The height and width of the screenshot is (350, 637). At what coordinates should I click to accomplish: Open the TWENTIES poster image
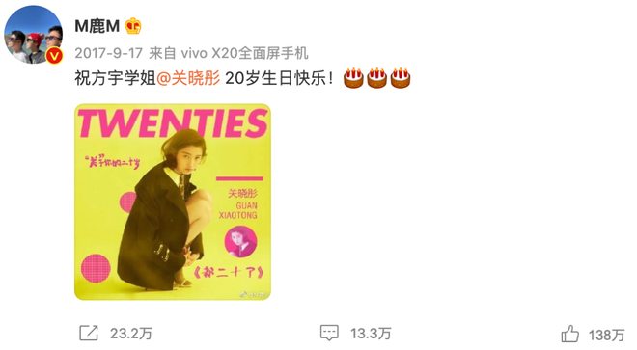pos(173,202)
